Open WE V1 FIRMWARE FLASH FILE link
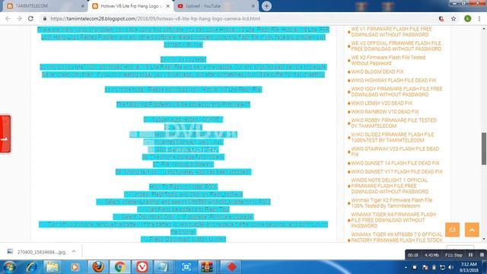487x274 pixels. tap(391, 32)
